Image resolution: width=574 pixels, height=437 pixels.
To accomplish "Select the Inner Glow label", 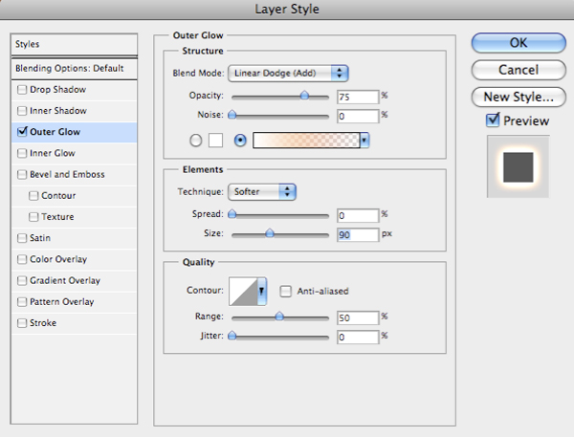I will tap(53, 153).
